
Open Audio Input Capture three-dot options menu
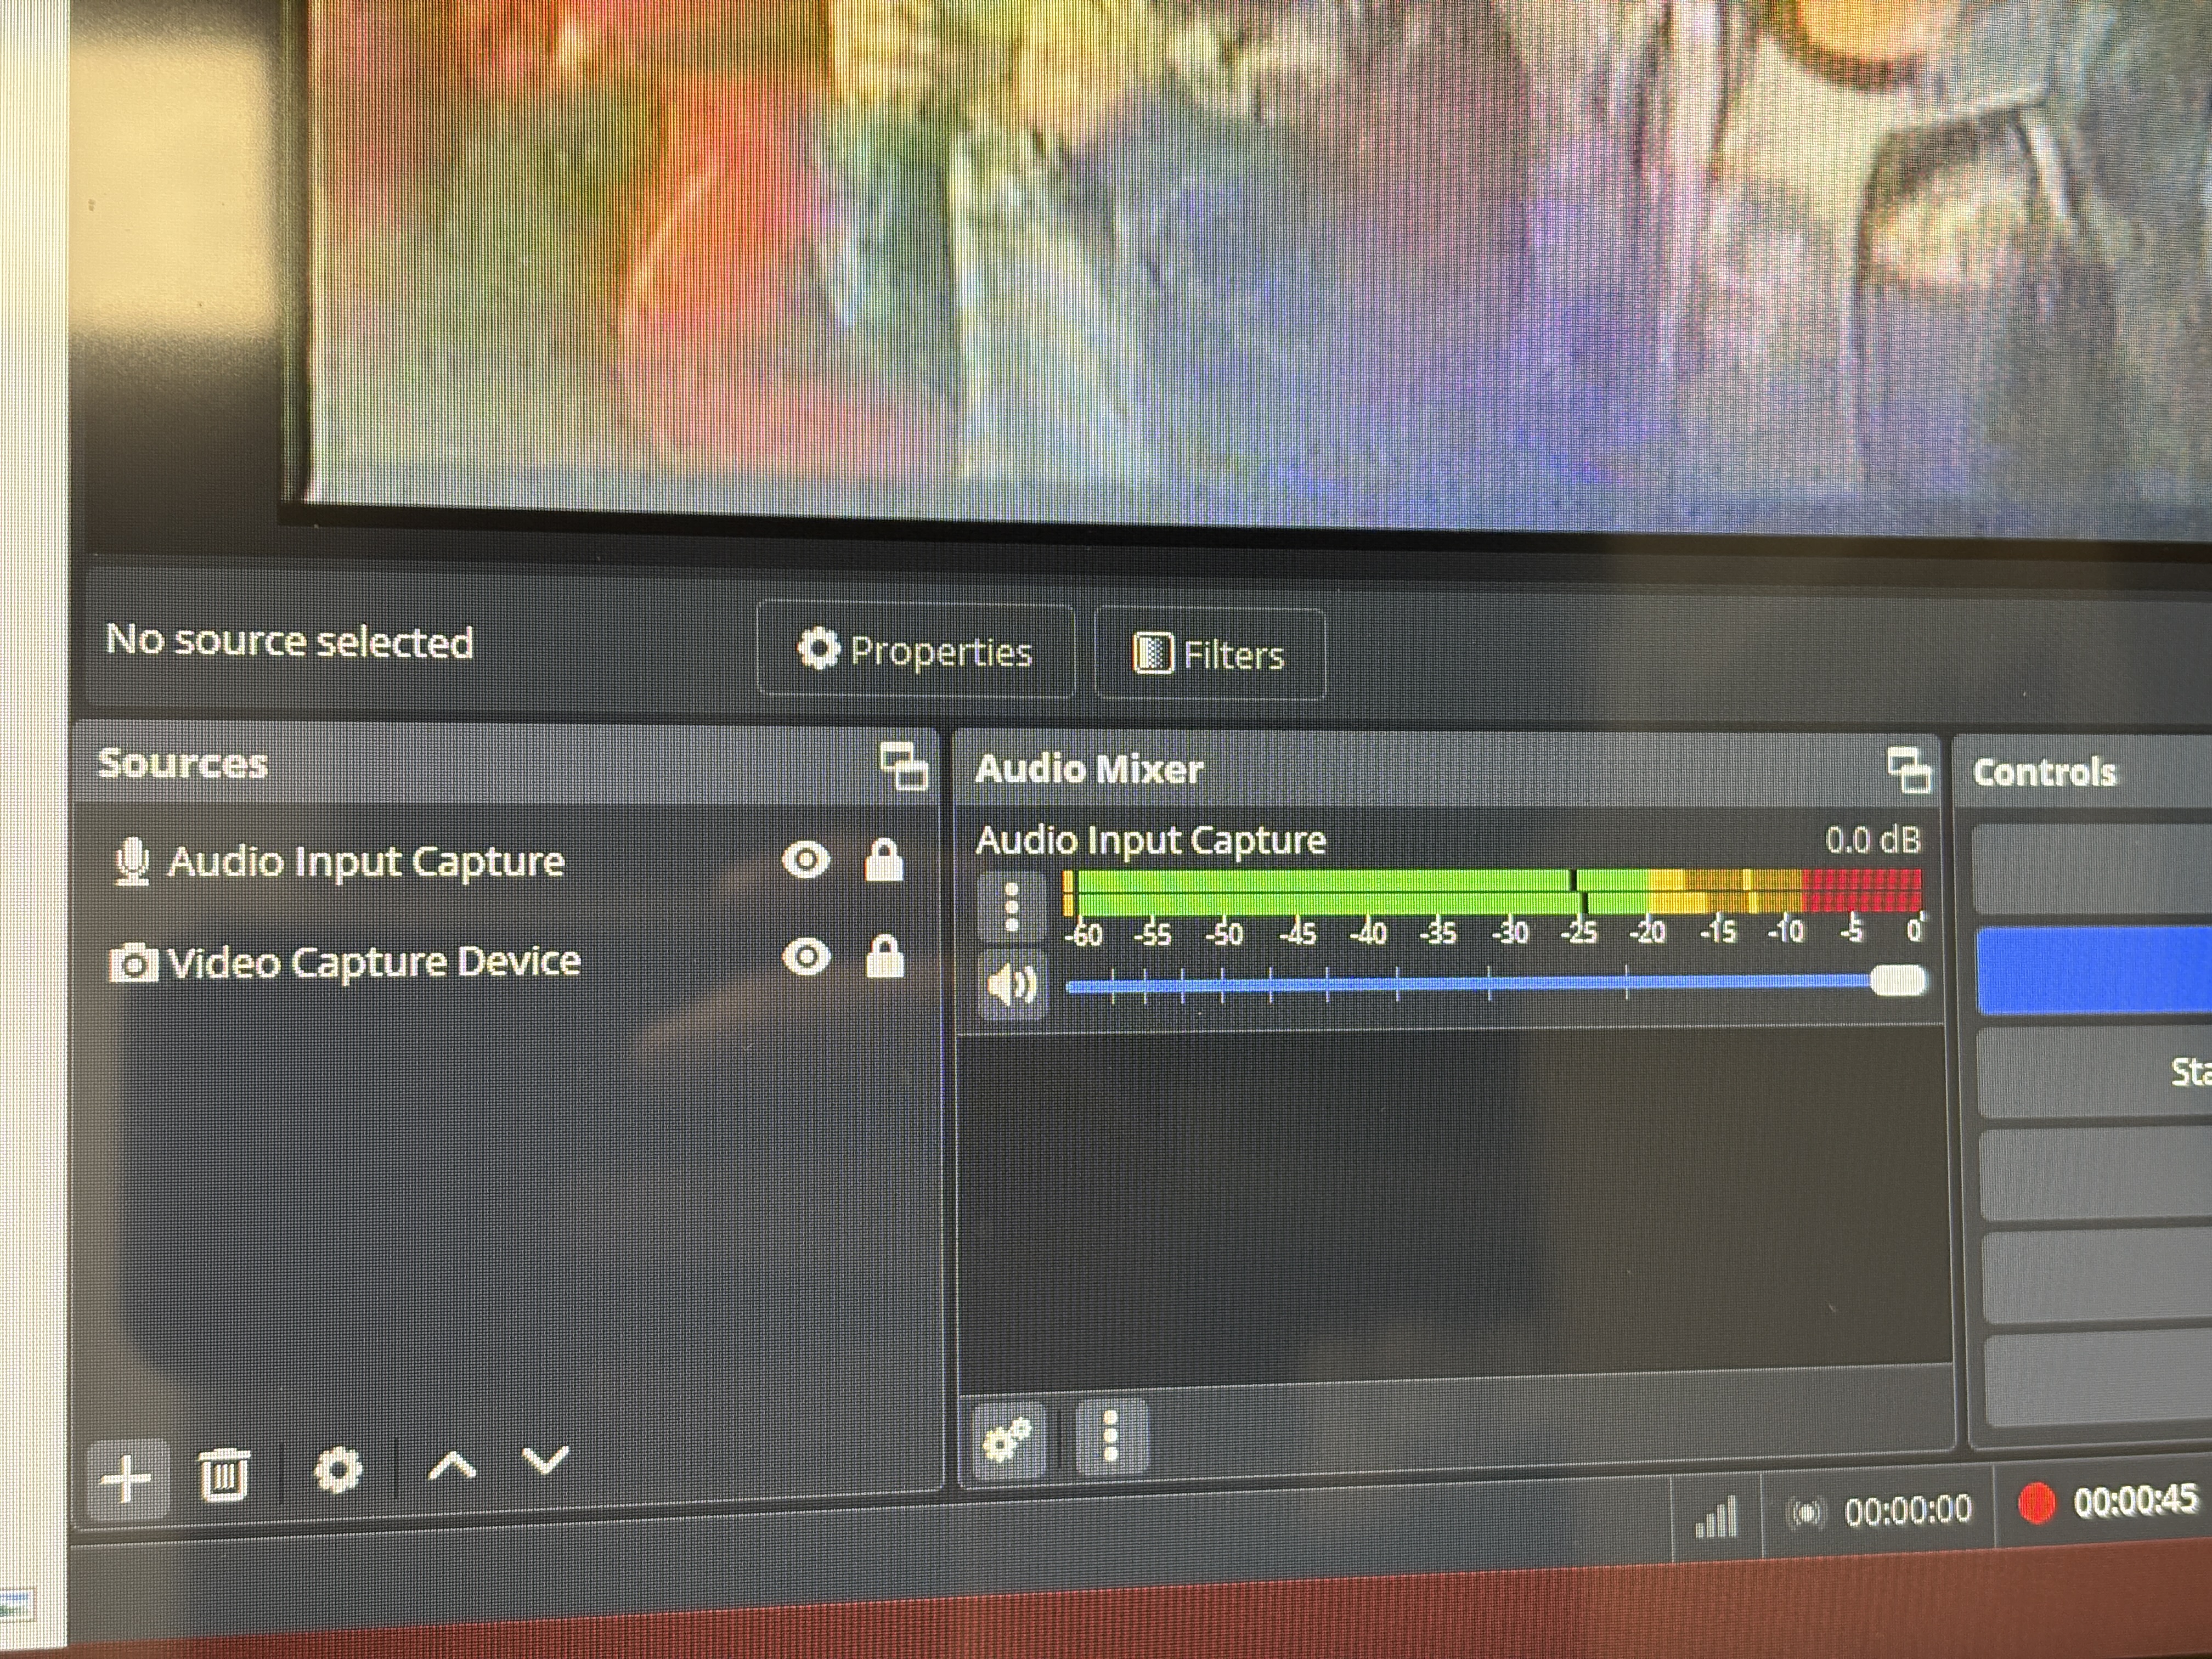click(1012, 907)
